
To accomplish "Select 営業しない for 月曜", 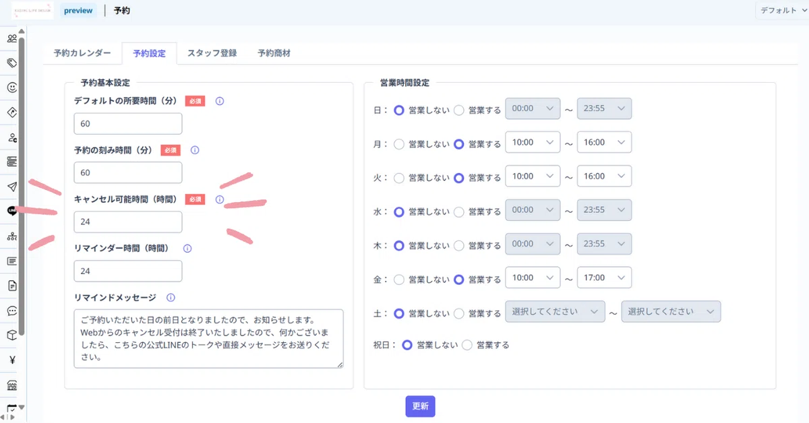I will point(399,143).
